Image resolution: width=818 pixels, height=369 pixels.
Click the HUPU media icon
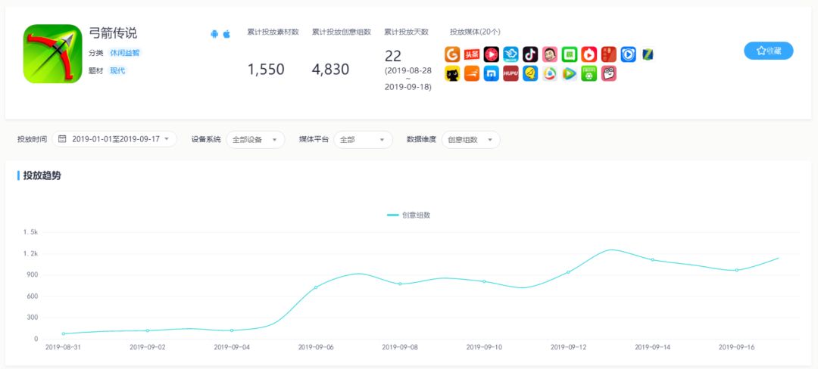[x=510, y=73]
